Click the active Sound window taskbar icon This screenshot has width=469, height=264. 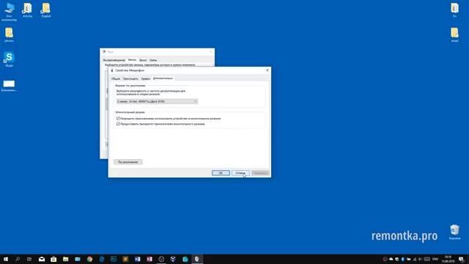tap(197, 259)
